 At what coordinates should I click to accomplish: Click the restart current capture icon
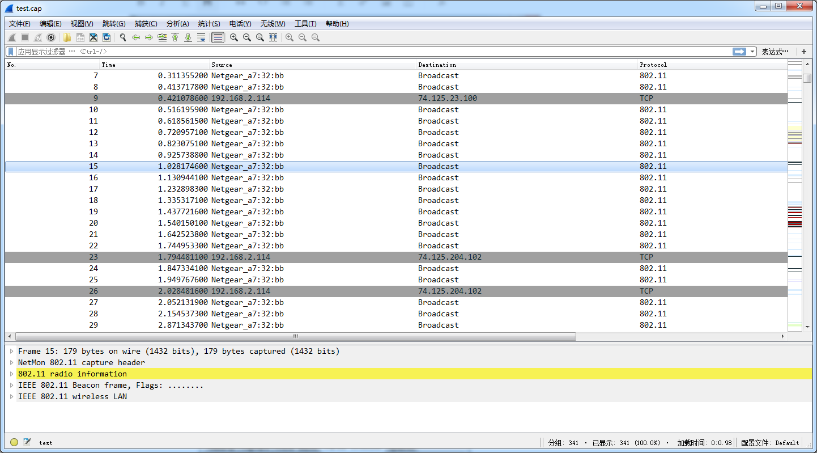point(39,37)
